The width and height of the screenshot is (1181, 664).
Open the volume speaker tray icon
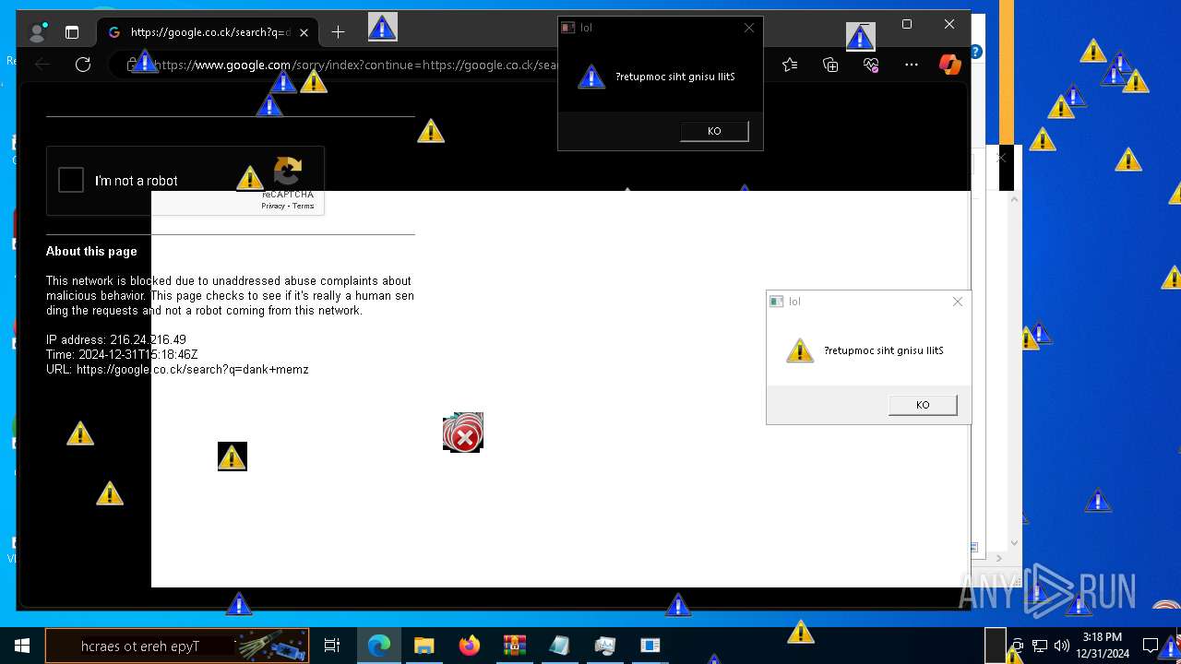[1061, 646]
